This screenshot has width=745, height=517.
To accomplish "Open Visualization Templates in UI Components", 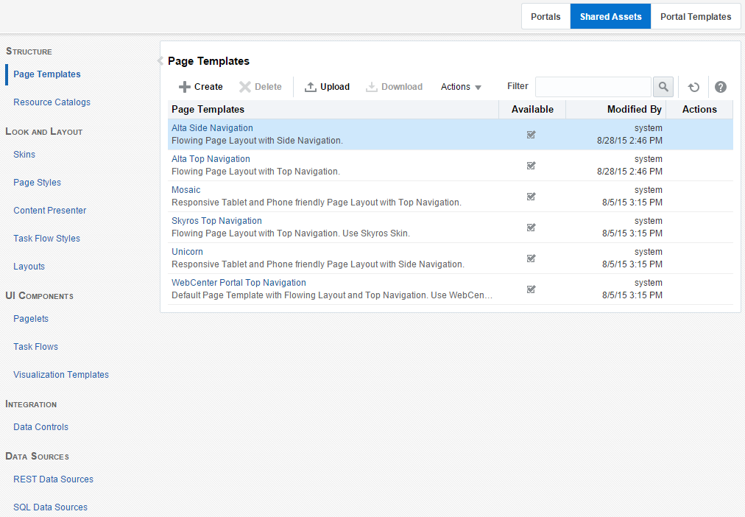I will [x=61, y=375].
